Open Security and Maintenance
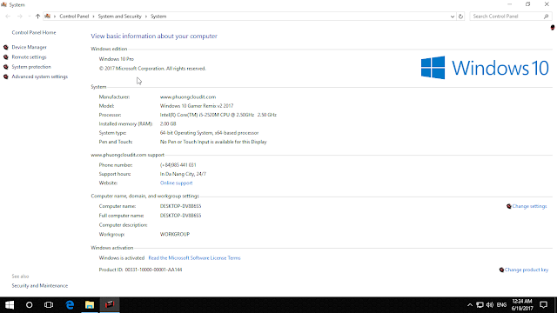Image resolution: width=557 pixels, height=313 pixels. coord(39,286)
